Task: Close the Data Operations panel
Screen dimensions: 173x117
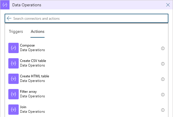Action: (x=168, y=5)
